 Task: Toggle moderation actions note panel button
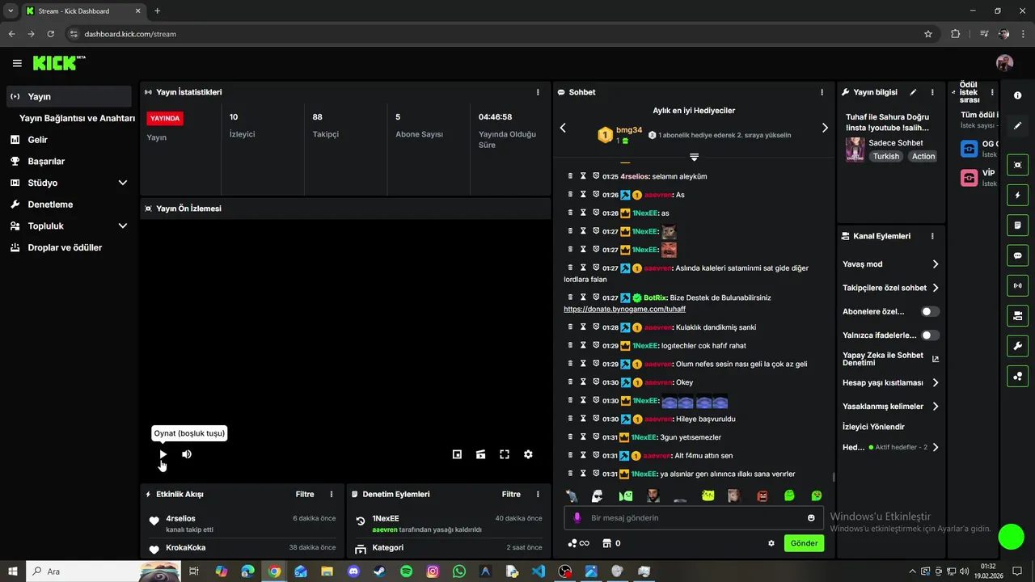(x=1017, y=225)
